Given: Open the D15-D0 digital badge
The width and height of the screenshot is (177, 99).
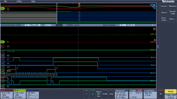Looking at the screenshot, I should pos(33,94).
